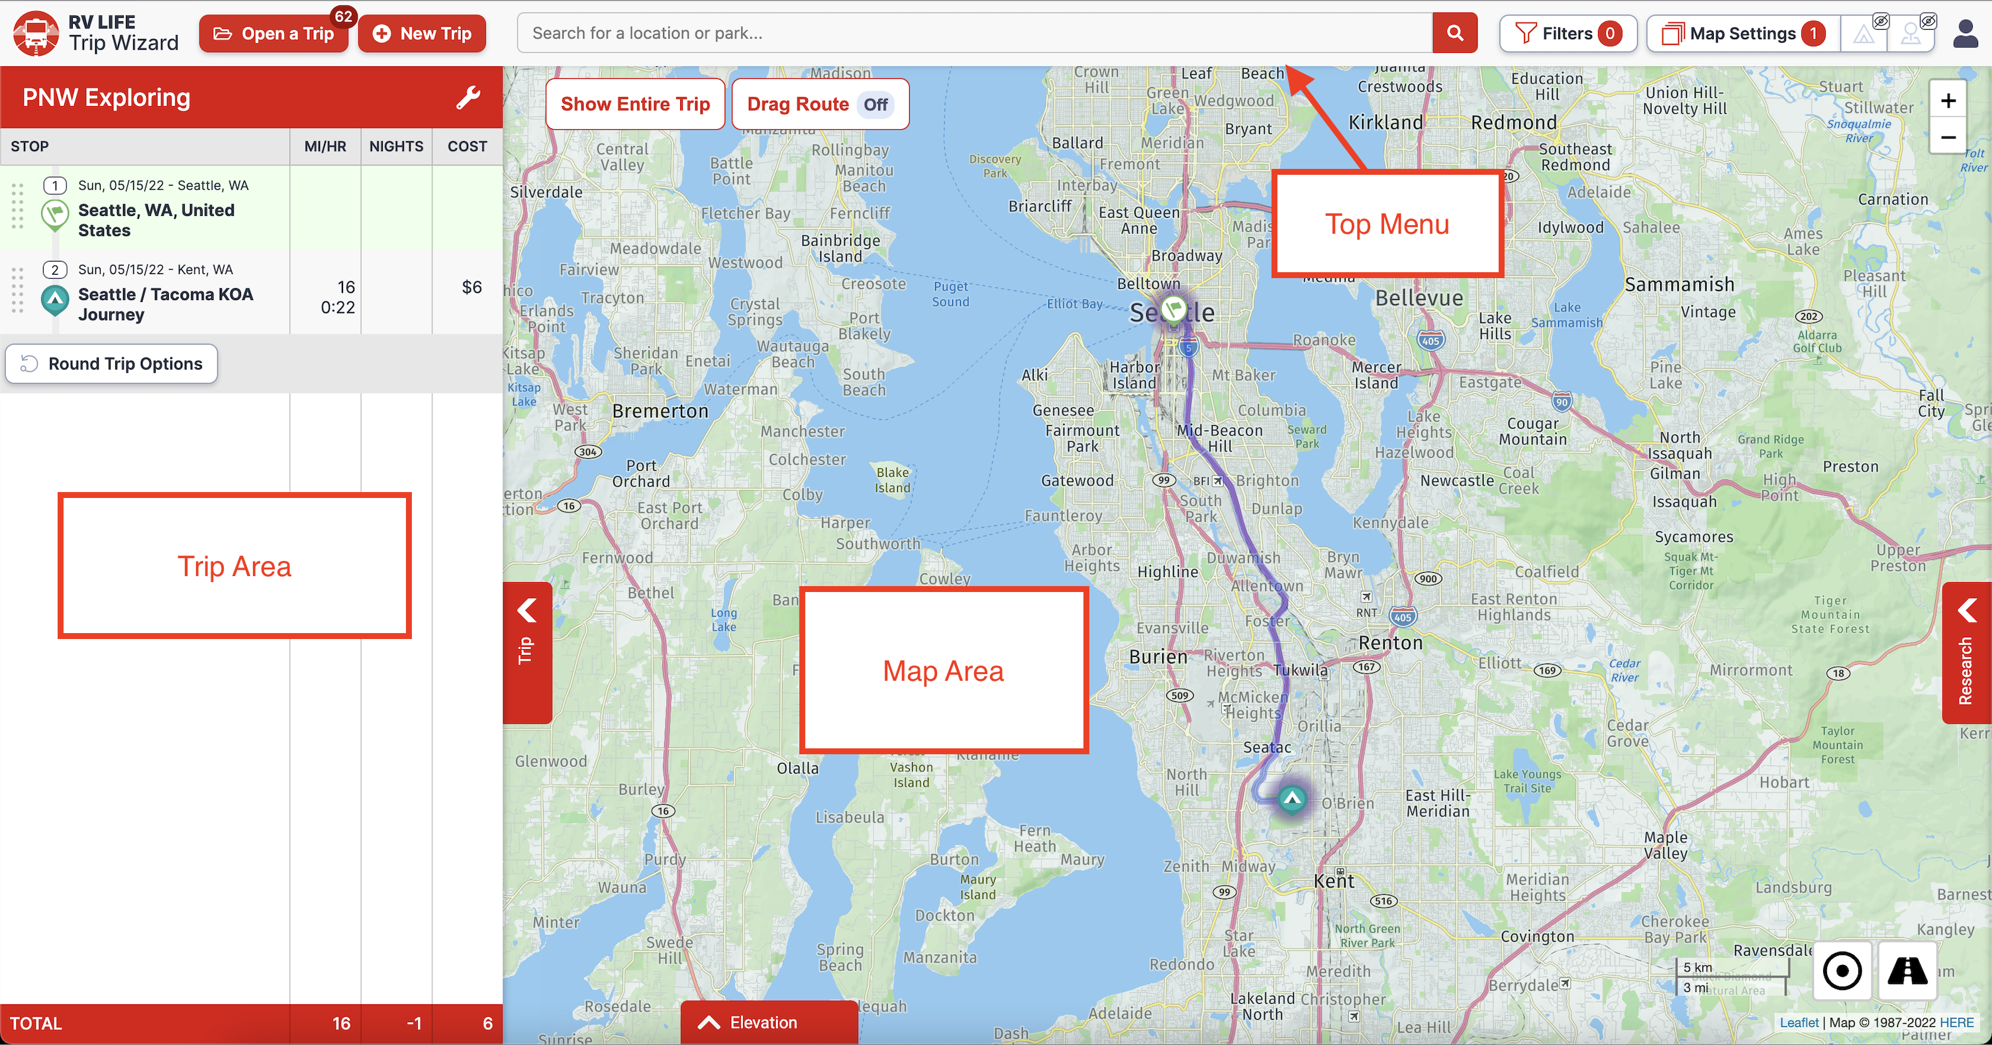Open Round Trip Options
This screenshot has height=1045, width=1992.
pos(111,364)
